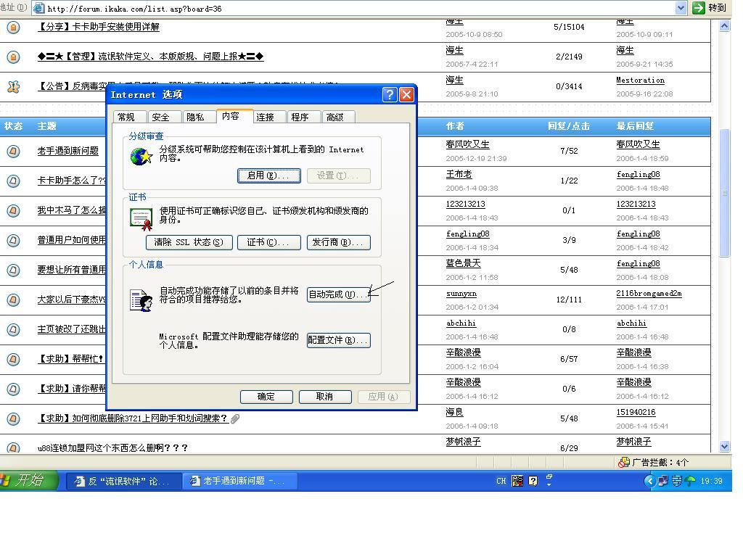This screenshot has height=557, width=743.
Task: Open author profile sunnyxn
Action: 461,294
